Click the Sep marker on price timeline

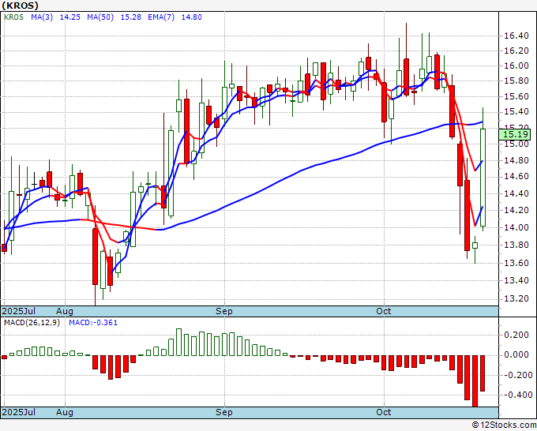click(224, 311)
